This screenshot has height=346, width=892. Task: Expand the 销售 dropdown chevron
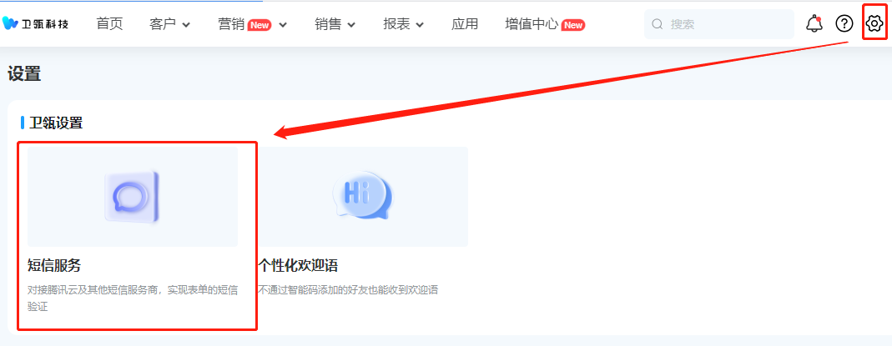[351, 25]
